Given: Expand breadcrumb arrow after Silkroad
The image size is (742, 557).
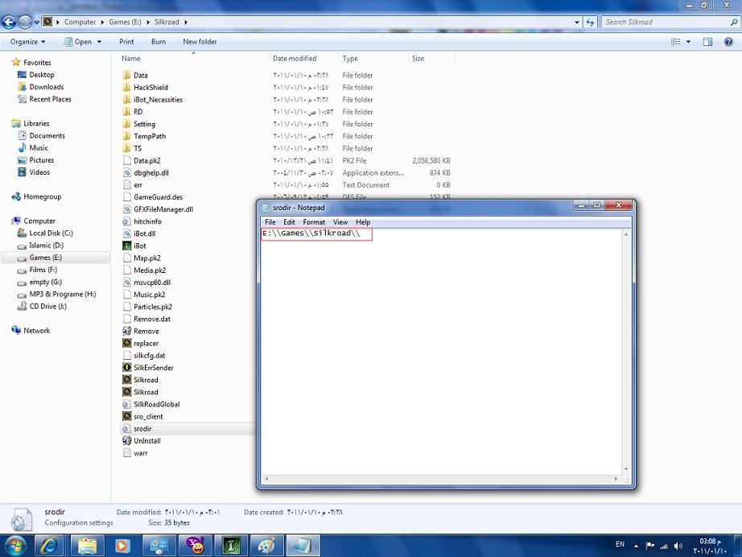Looking at the screenshot, I should [x=185, y=22].
